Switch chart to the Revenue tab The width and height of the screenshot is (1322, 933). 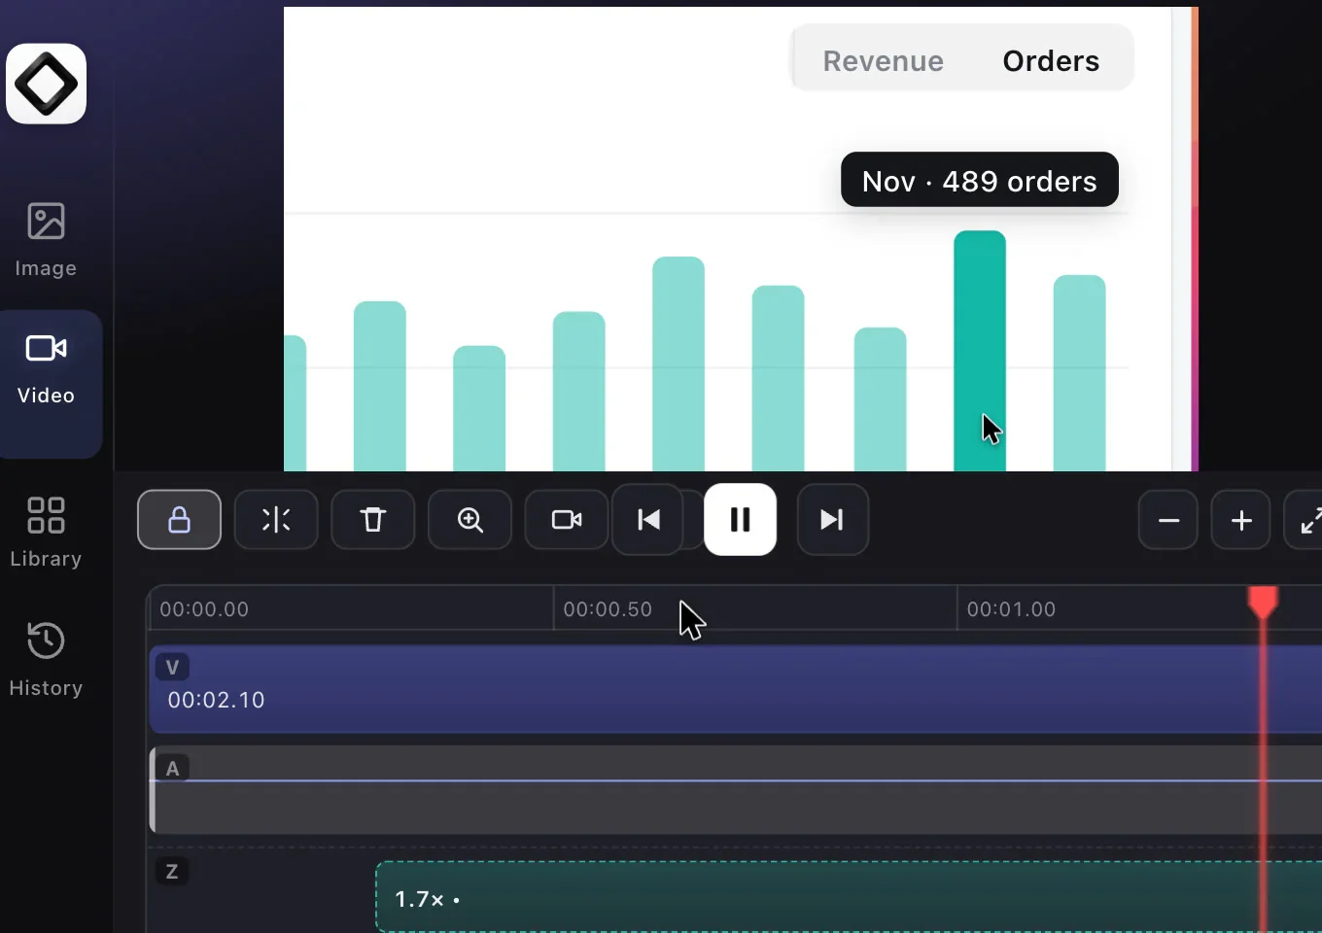click(x=883, y=60)
